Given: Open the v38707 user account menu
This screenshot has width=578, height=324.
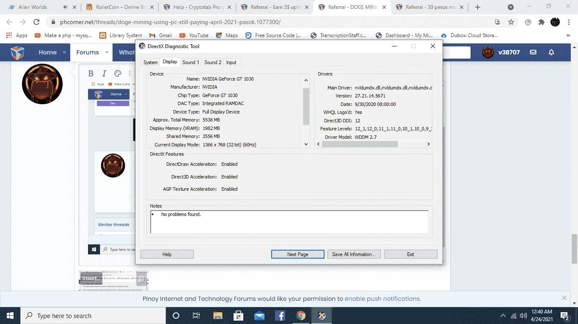Looking at the screenshot, I should (502, 52).
